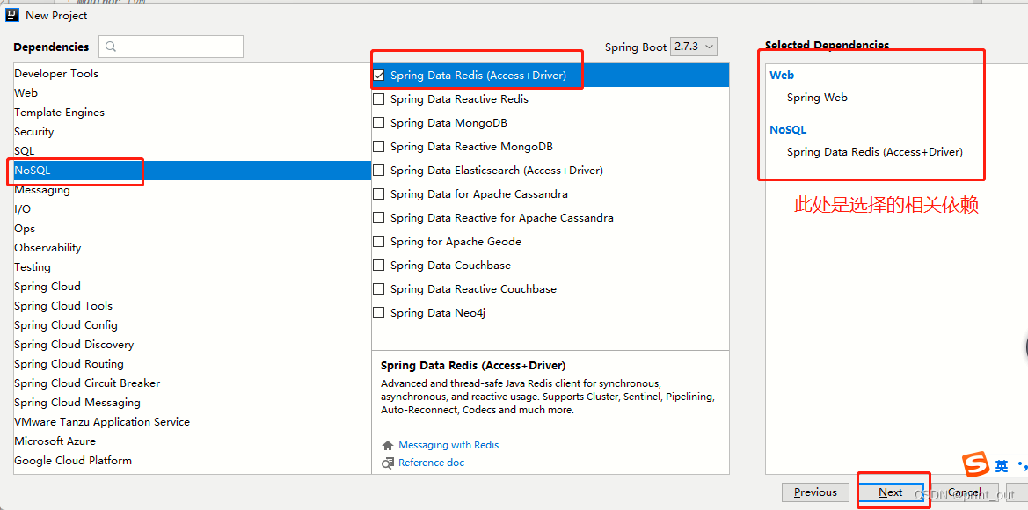The width and height of the screenshot is (1028, 510).
Task: Select Spring Cloud Discovery category
Action: click(x=192, y=344)
